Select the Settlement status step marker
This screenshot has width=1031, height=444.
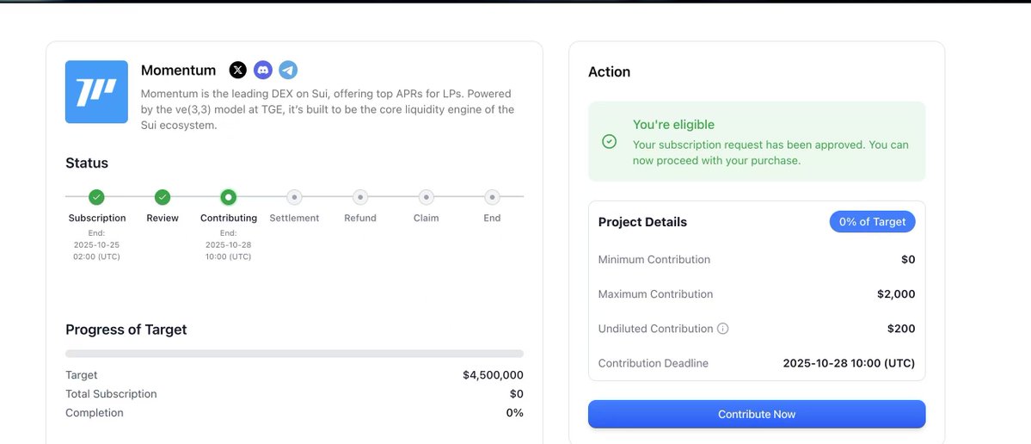(x=294, y=197)
